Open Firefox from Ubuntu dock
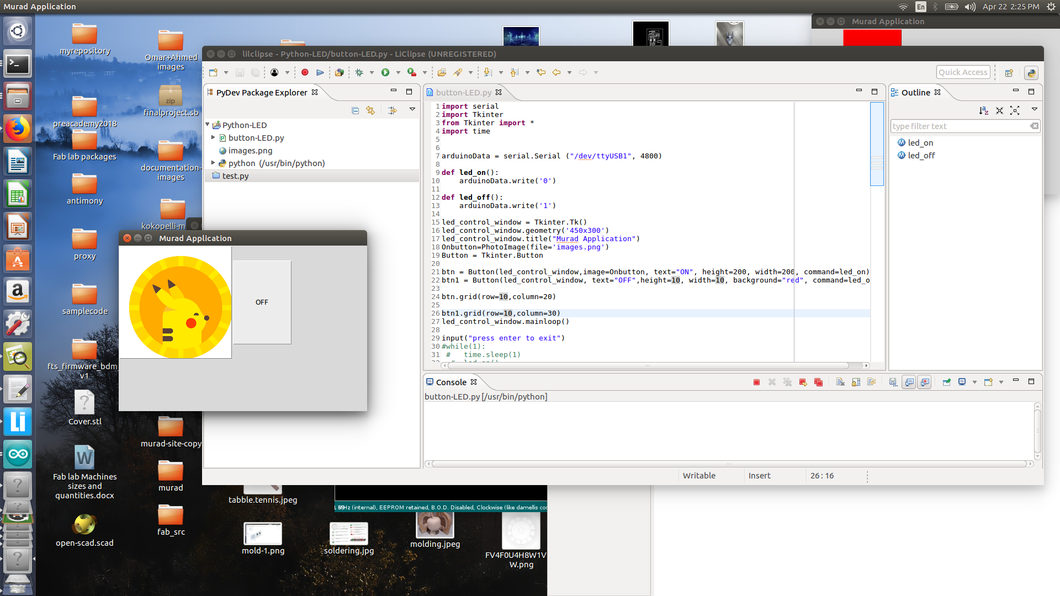Image resolution: width=1060 pixels, height=596 pixels. pyautogui.click(x=18, y=129)
